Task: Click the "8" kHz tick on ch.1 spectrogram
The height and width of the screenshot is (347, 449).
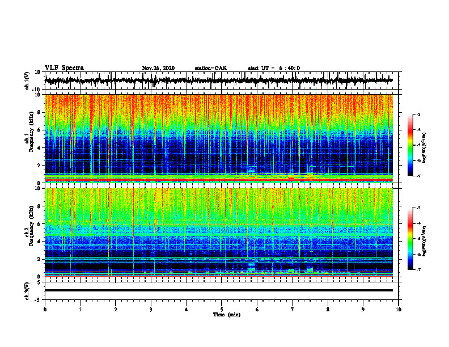Action: tap(40, 112)
